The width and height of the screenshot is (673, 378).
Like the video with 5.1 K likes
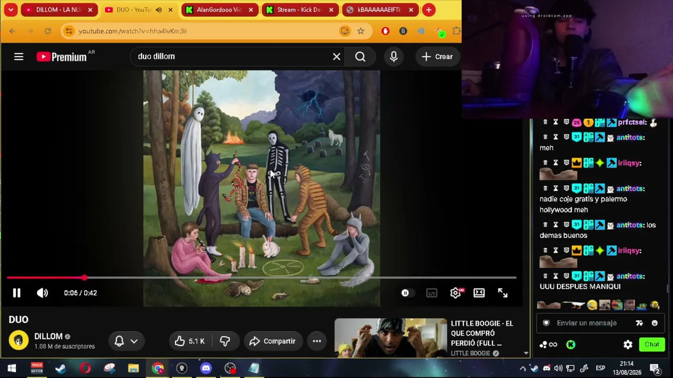click(x=190, y=341)
